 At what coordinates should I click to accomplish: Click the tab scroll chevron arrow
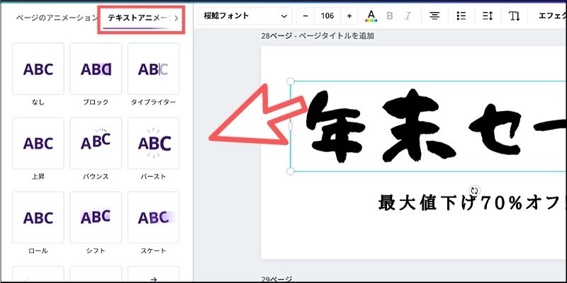pyautogui.click(x=176, y=18)
